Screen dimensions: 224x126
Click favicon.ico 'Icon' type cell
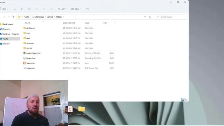click(87, 63)
